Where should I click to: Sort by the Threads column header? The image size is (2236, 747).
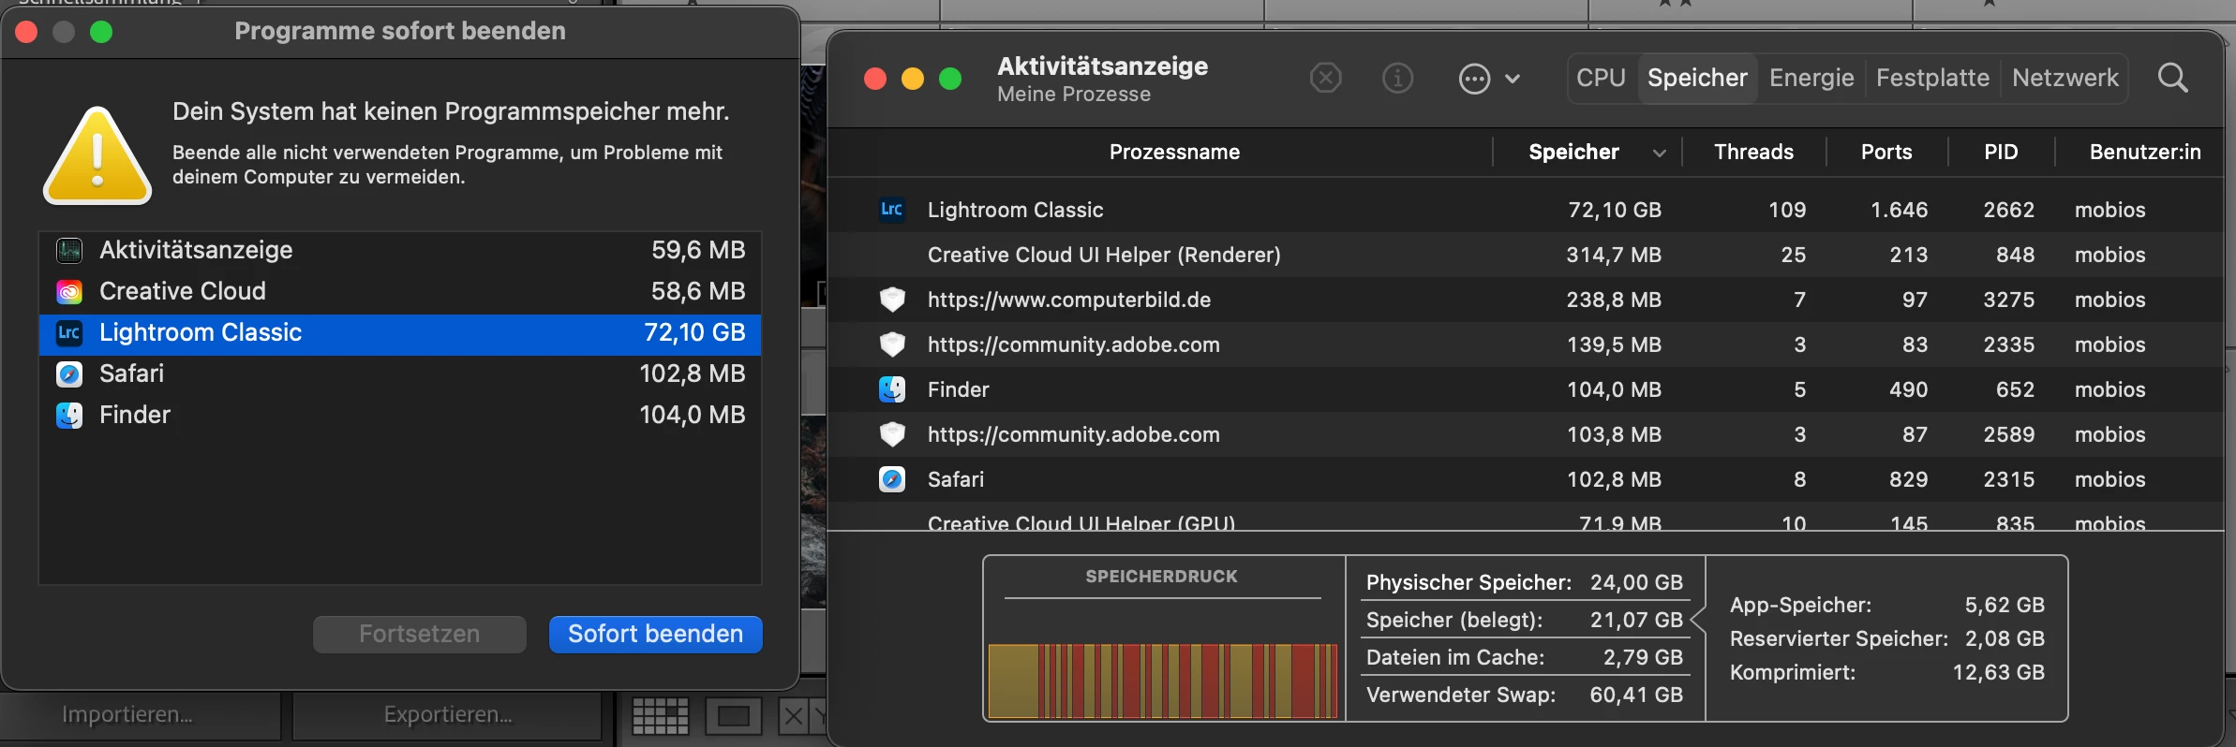1753,152
